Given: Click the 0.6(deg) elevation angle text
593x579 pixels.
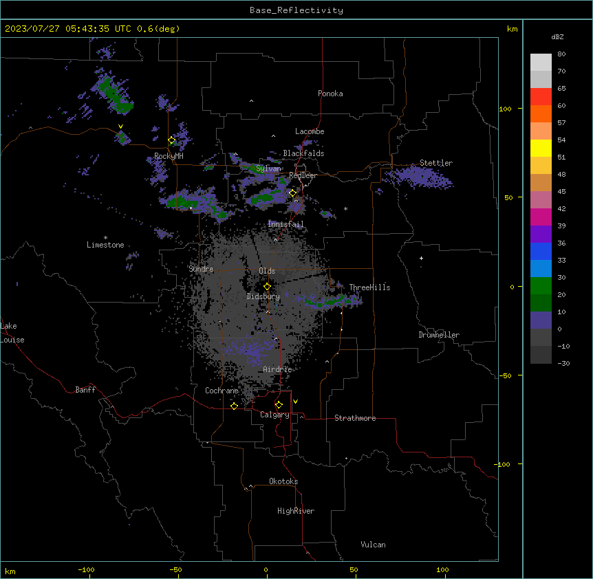Looking at the screenshot, I should click(158, 29).
